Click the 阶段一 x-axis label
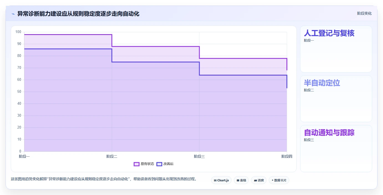383x195 pixels. (x=24, y=156)
